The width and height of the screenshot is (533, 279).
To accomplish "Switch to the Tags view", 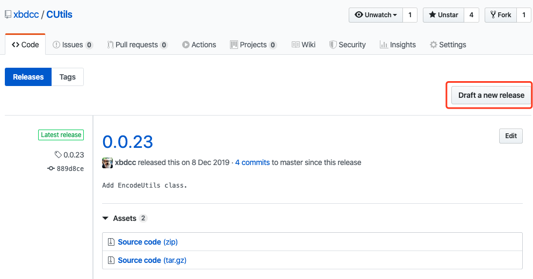I will pyautogui.click(x=67, y=77).
